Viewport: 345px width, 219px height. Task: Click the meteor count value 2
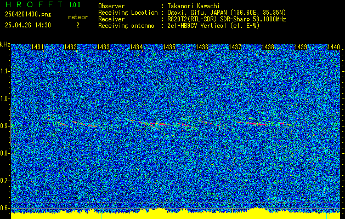(x=78, y=25)
